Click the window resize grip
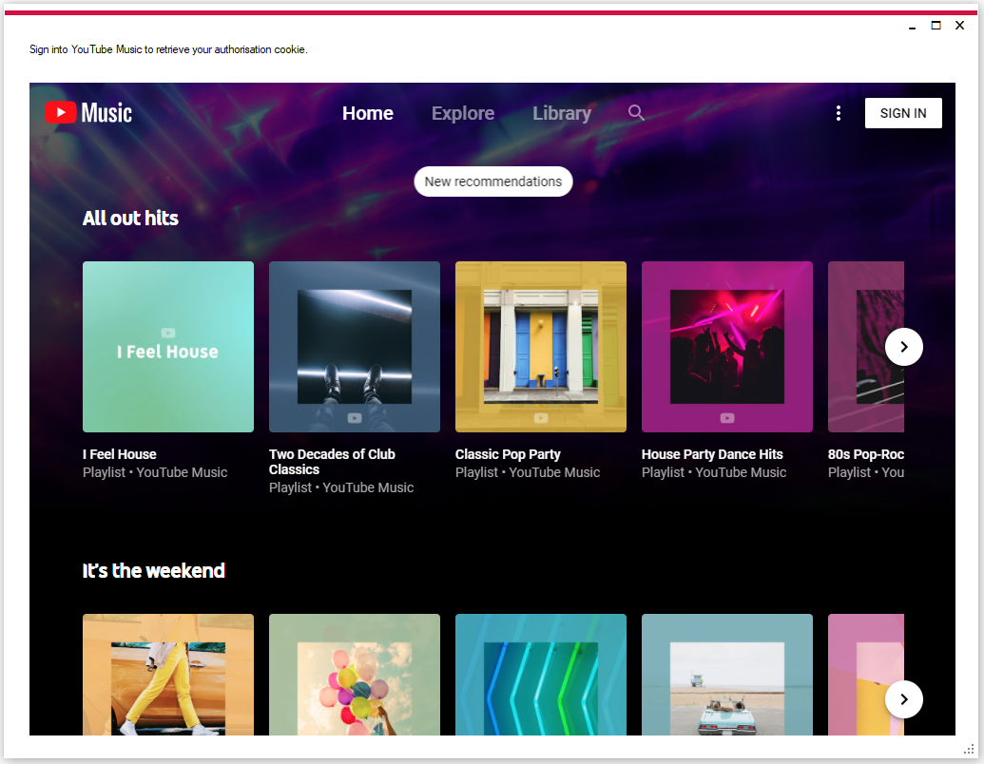 click(969, 750)
